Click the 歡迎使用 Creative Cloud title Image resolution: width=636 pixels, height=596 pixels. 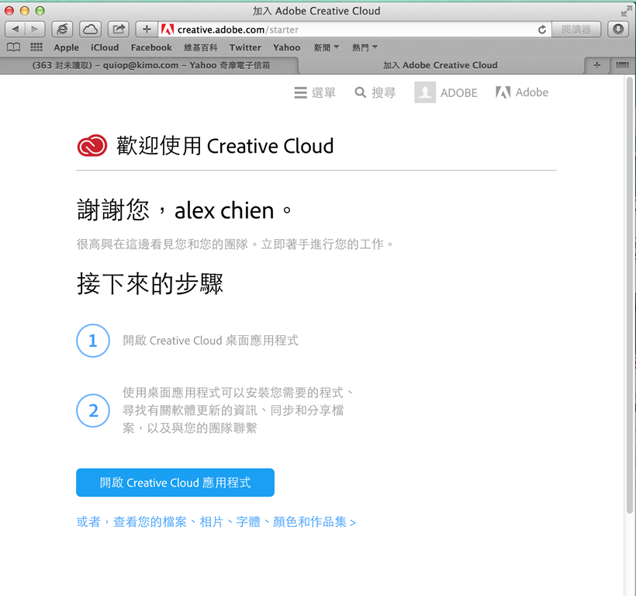pos(225,146)
